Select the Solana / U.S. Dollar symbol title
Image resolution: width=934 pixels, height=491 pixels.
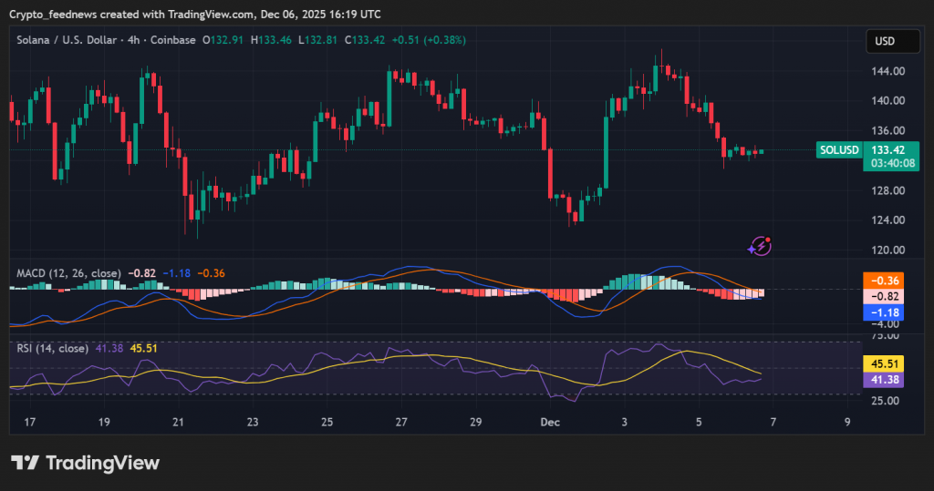tap(62, 40)
